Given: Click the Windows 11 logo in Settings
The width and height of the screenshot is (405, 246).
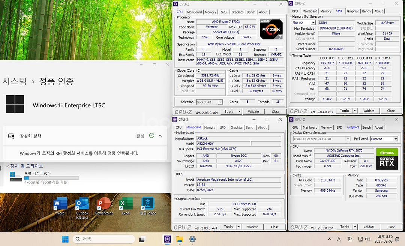Looking at the screenshot, I should pyautogui.click(x=15, y=104).
